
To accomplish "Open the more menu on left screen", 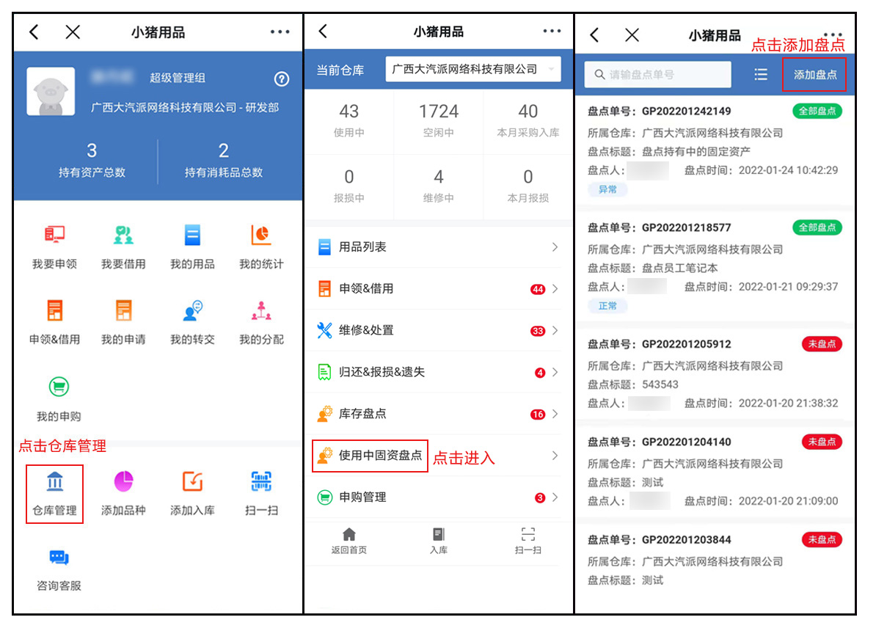I will [x=280, y=32].
